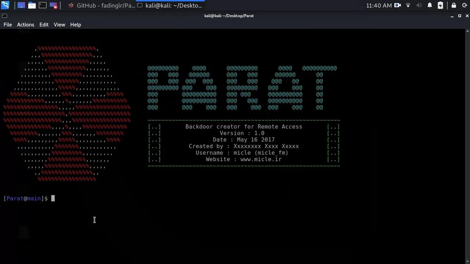Open the File menu
The image size is (470, 264).
pos(7,25)
